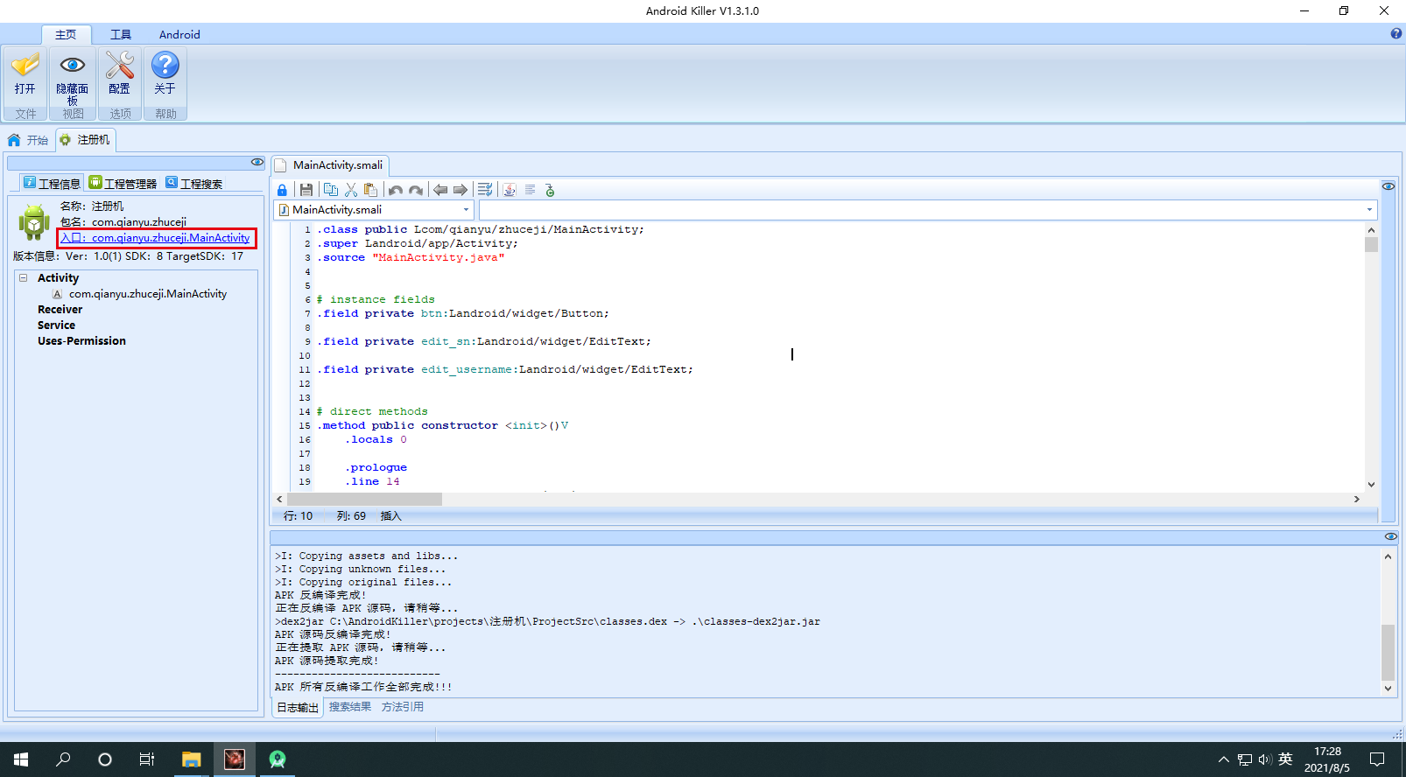This screenshot has height=777, width=1406.
Task: Click the Java coffee cup icon
Action: click(510, 190)
